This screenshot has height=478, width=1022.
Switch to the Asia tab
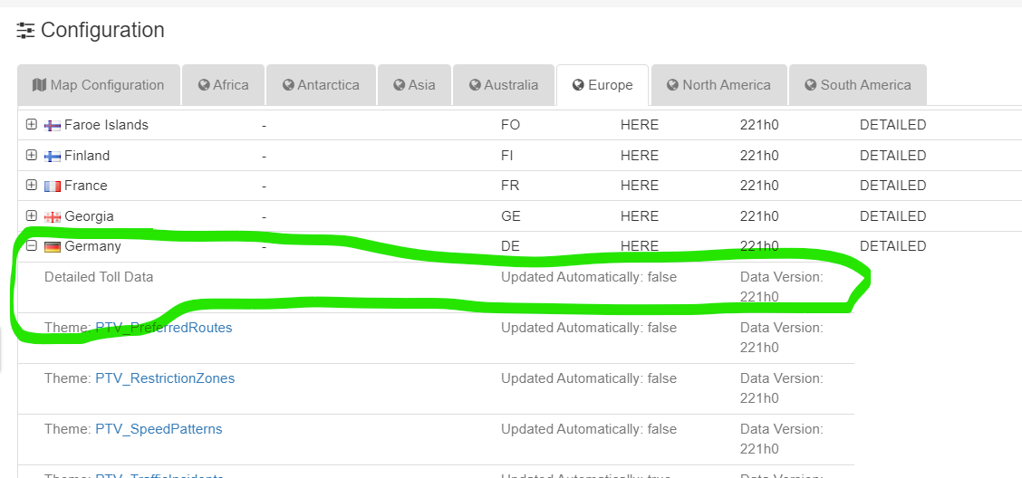414,85
